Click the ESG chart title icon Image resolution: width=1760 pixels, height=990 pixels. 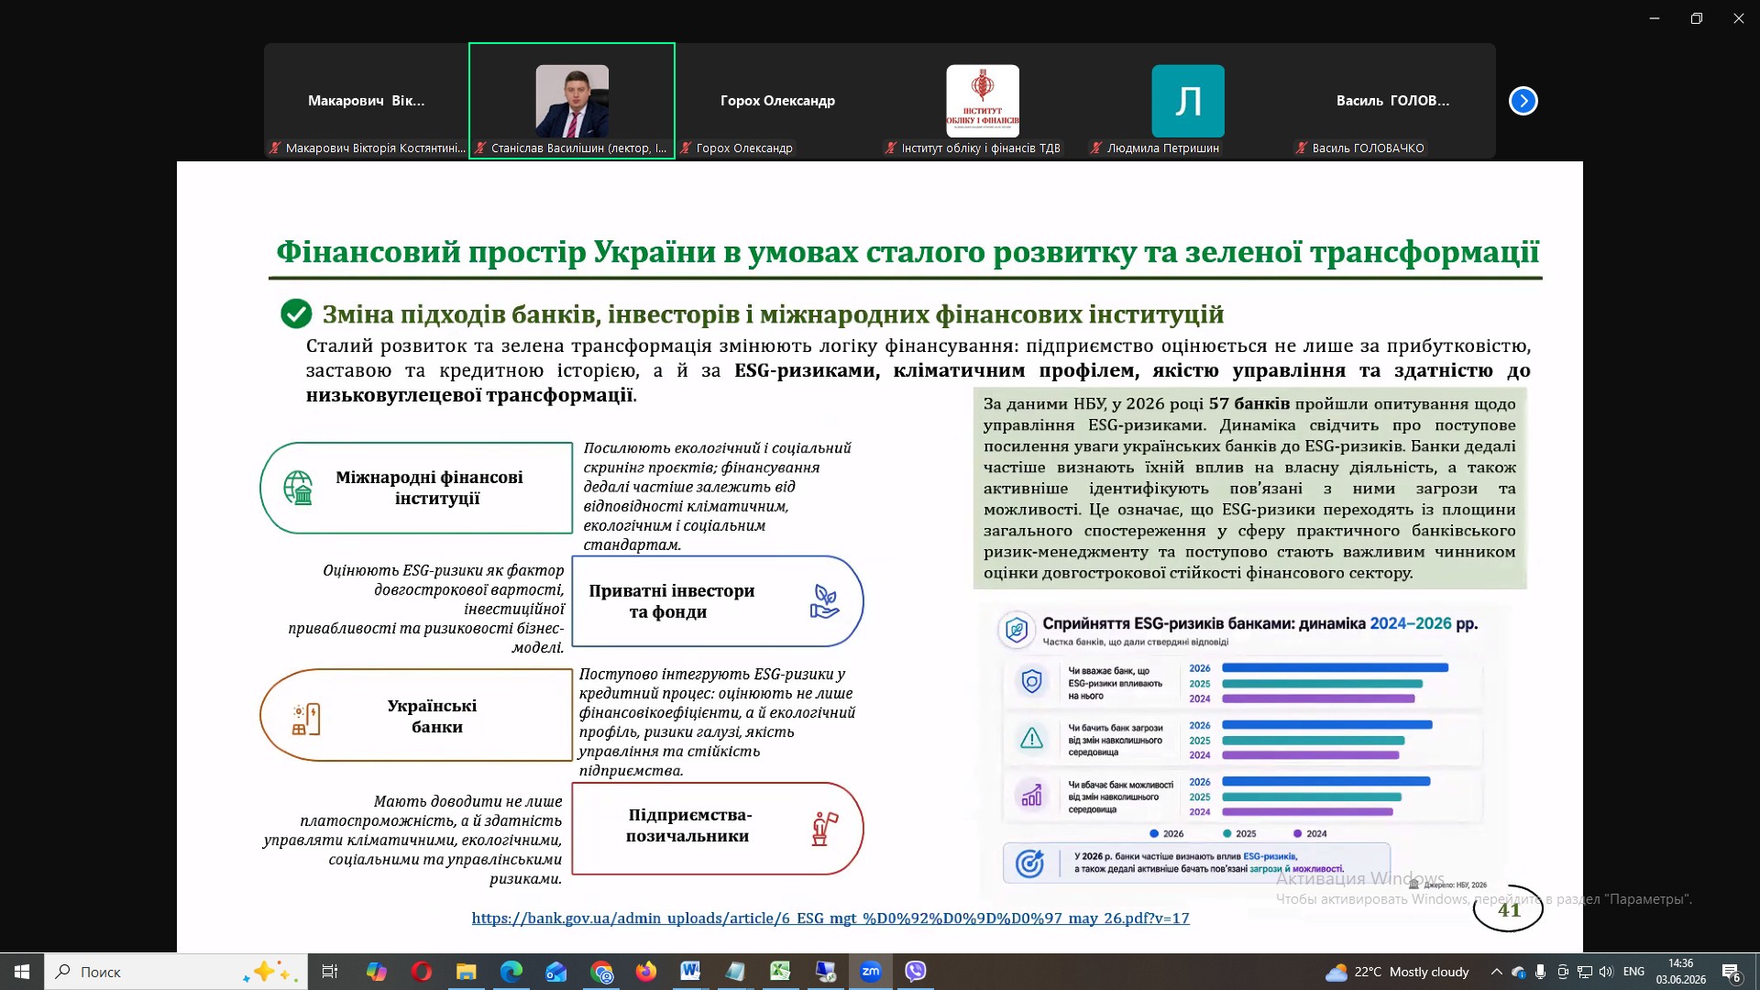pos(1016,630)
